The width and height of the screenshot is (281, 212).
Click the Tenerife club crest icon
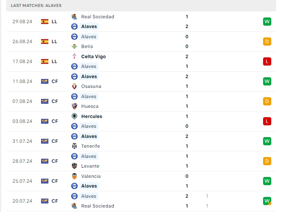(x=74, y=146)
